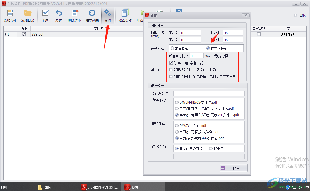Choose naming style 单面/双面-黑白/彩色-页数-A4-文件名.pdf
Viewport: 310px width, 191px height.
coord(177,115)
